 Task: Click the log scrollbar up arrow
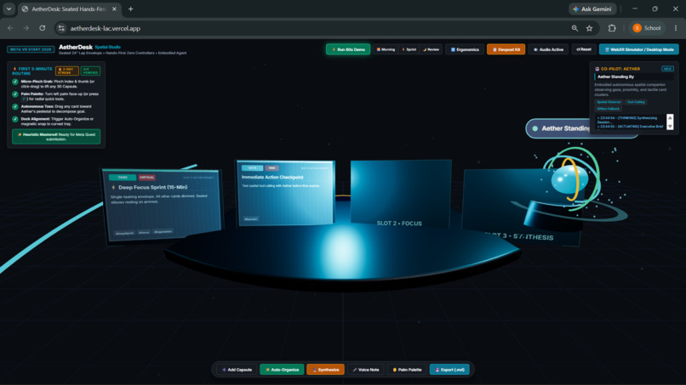(670, 117)
